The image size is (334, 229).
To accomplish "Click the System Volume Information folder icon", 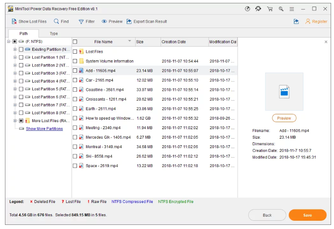I will [81, 61].
